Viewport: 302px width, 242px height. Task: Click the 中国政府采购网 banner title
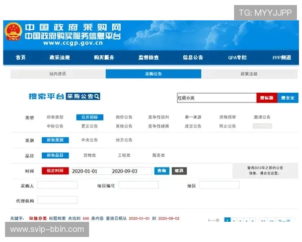73,27
